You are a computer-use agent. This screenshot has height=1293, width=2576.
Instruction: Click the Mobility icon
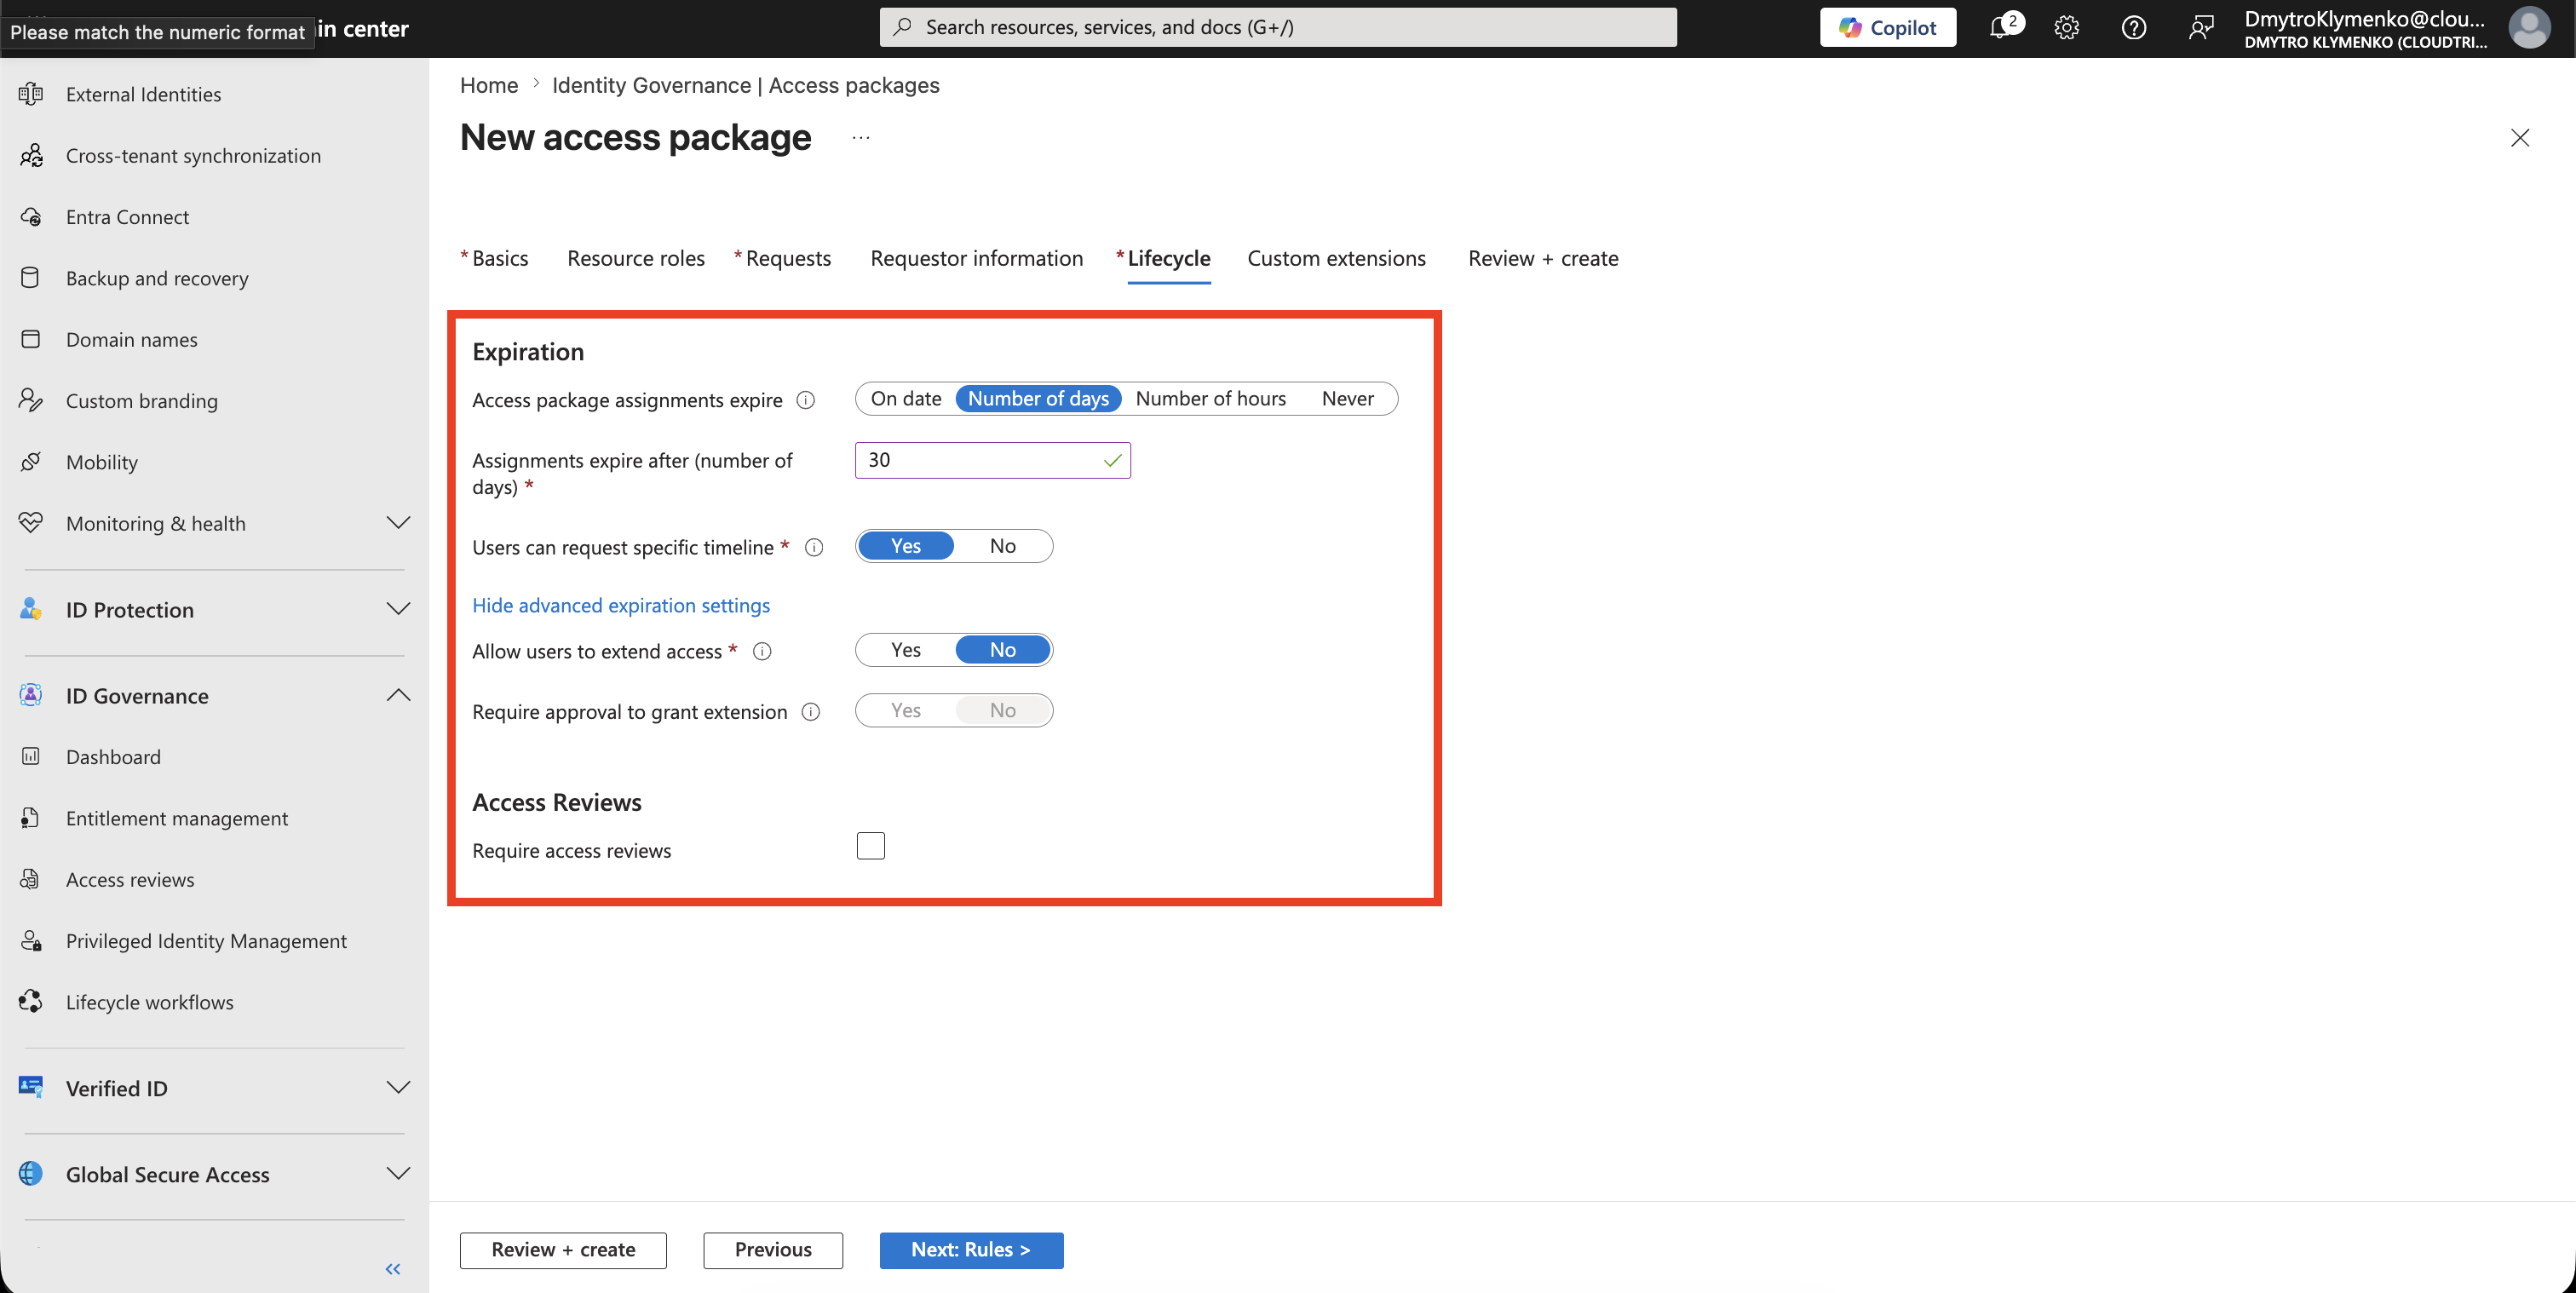click(x=31, y=461)
